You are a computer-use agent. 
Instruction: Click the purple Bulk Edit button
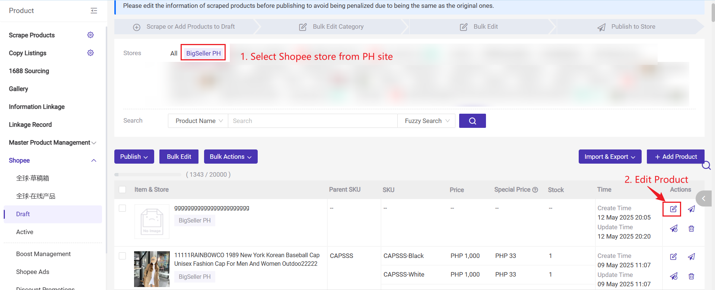179,157
